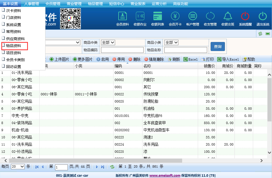Click the 退出系统 exit system icon

click(263, 19)
